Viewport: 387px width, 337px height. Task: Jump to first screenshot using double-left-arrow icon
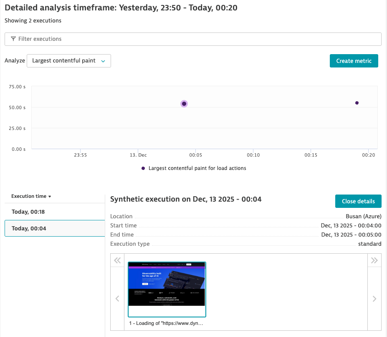[117, 260]
